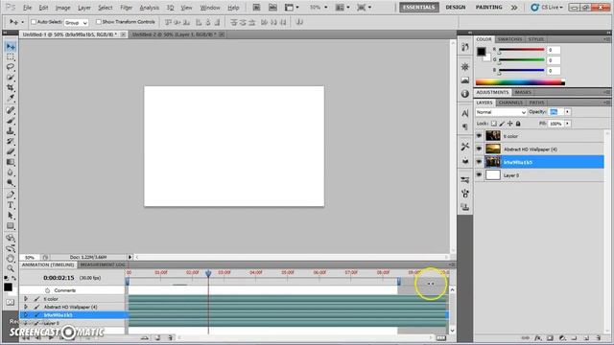Click the Design workspace button
This screenshot has height=345, width=614.
coord(456,8)
